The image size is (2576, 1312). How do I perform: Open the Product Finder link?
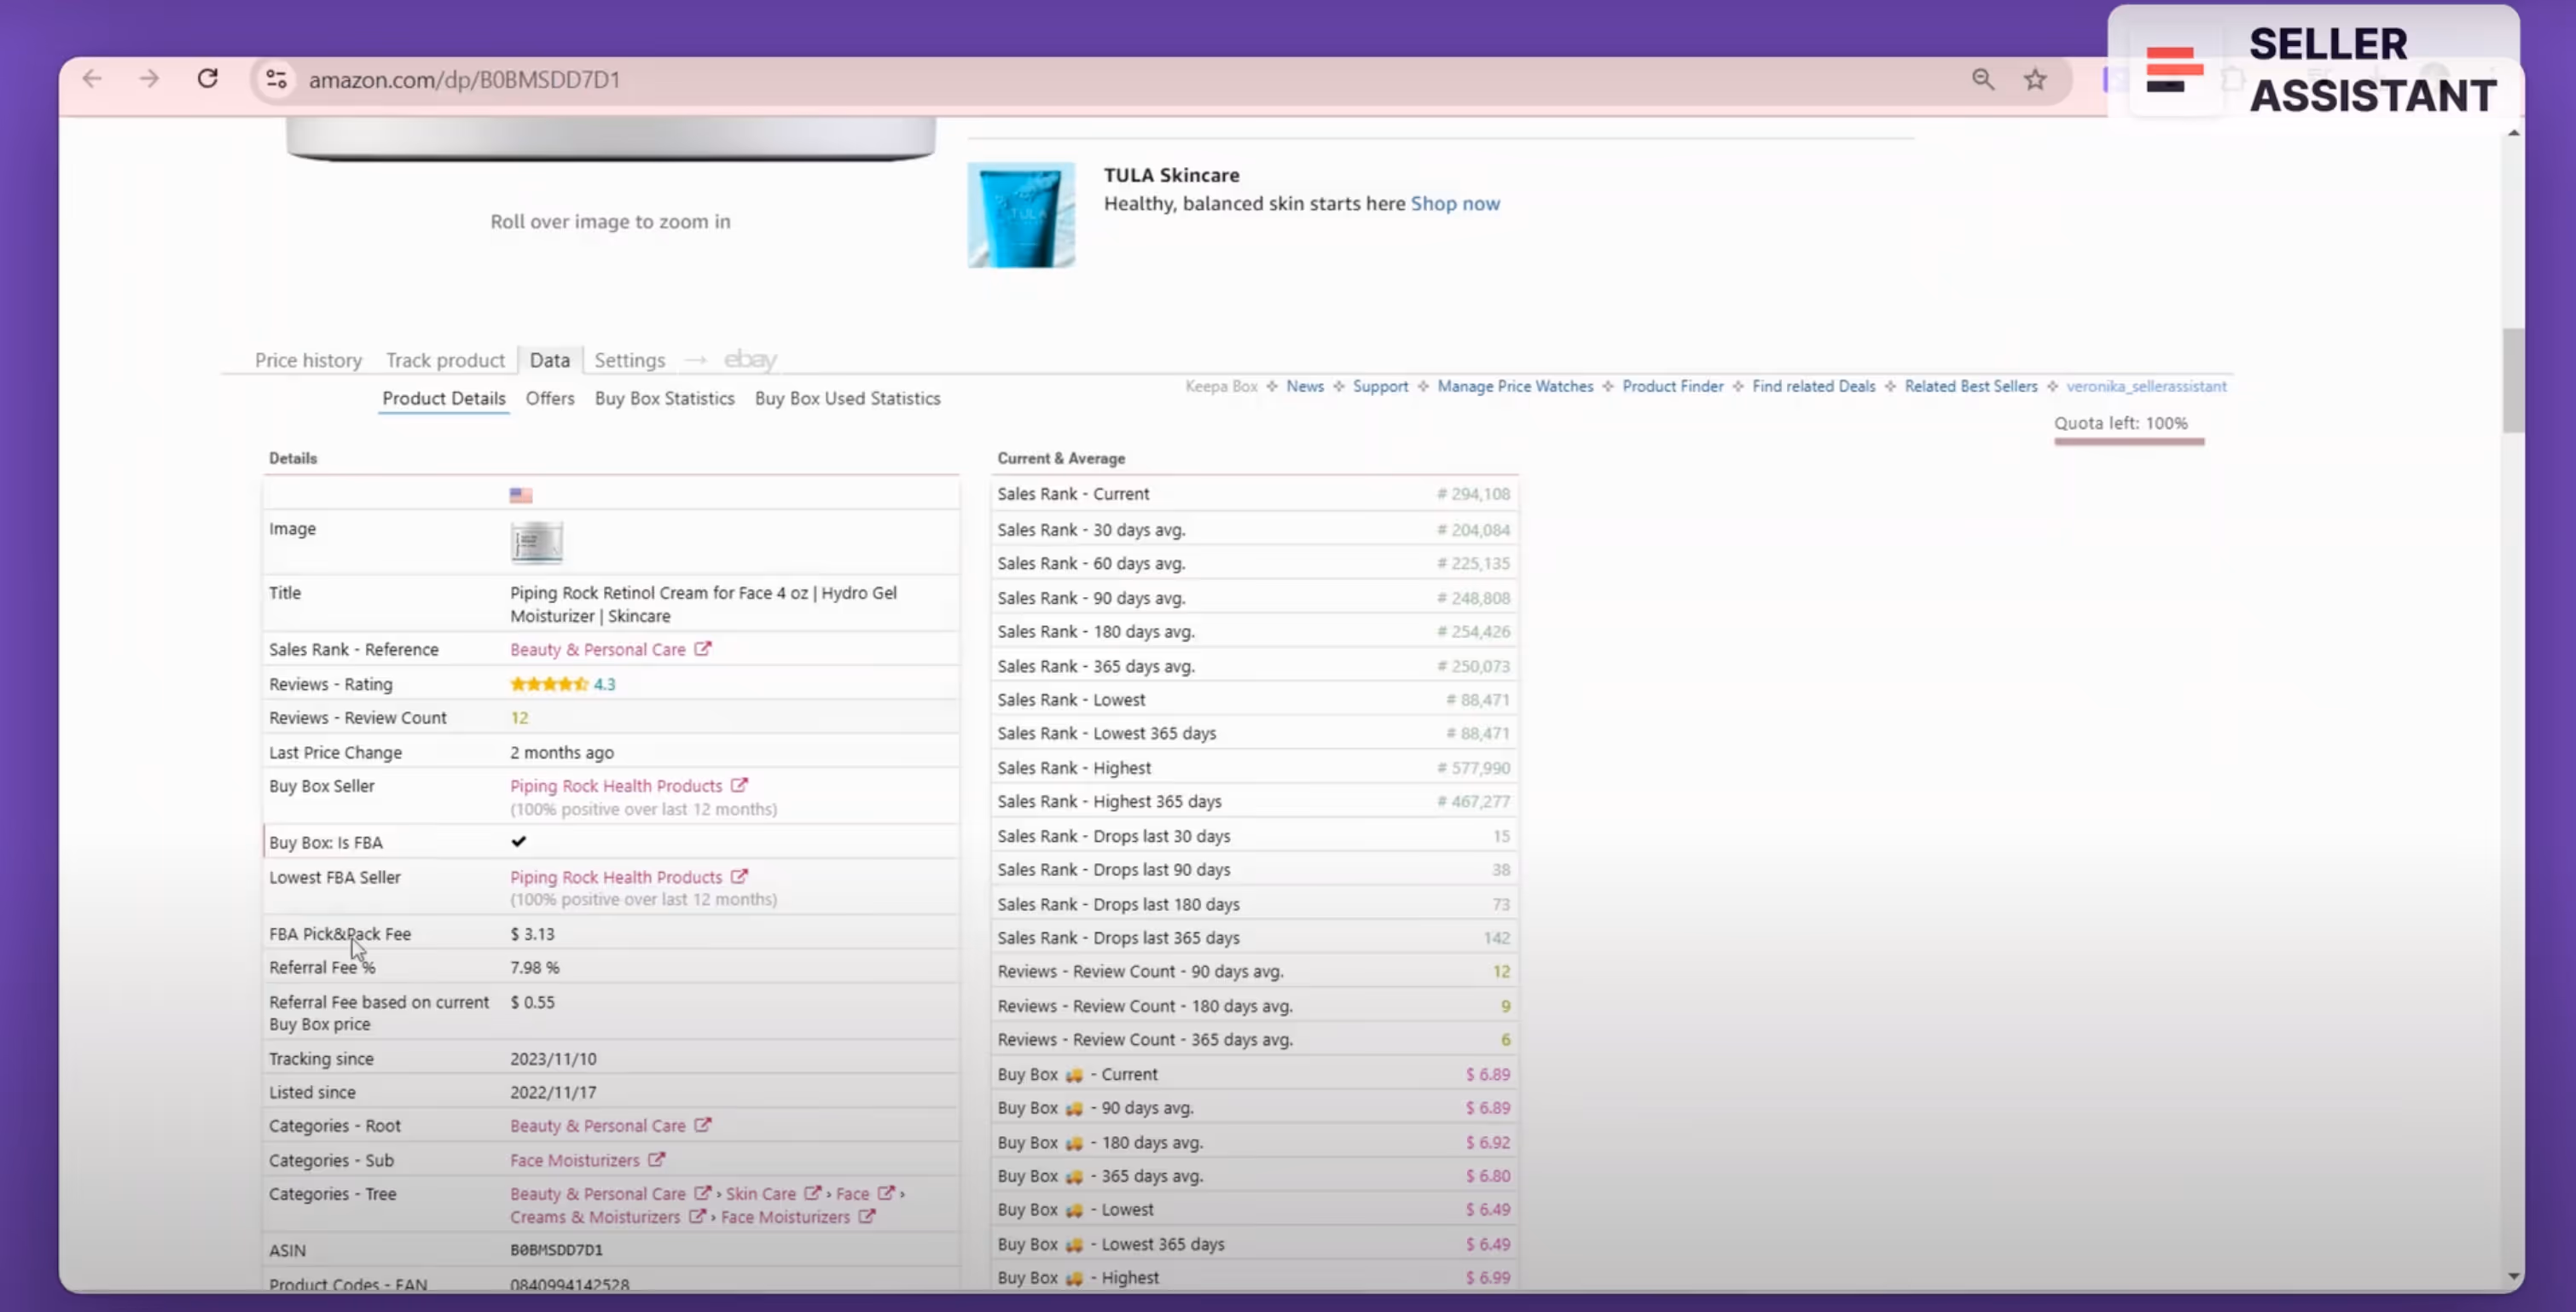pyautogui.click(x=1672, y=386)
